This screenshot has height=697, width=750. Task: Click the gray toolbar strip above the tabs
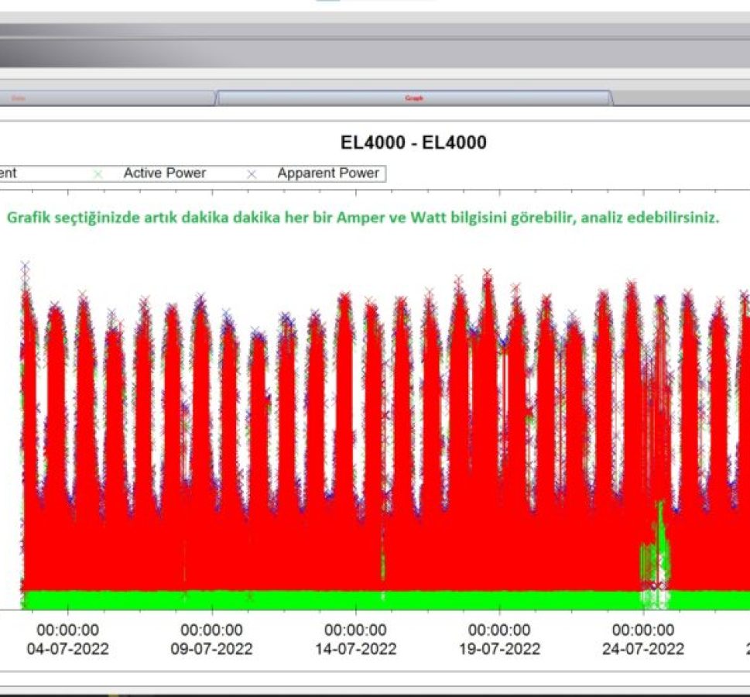(x=372, y=53)
